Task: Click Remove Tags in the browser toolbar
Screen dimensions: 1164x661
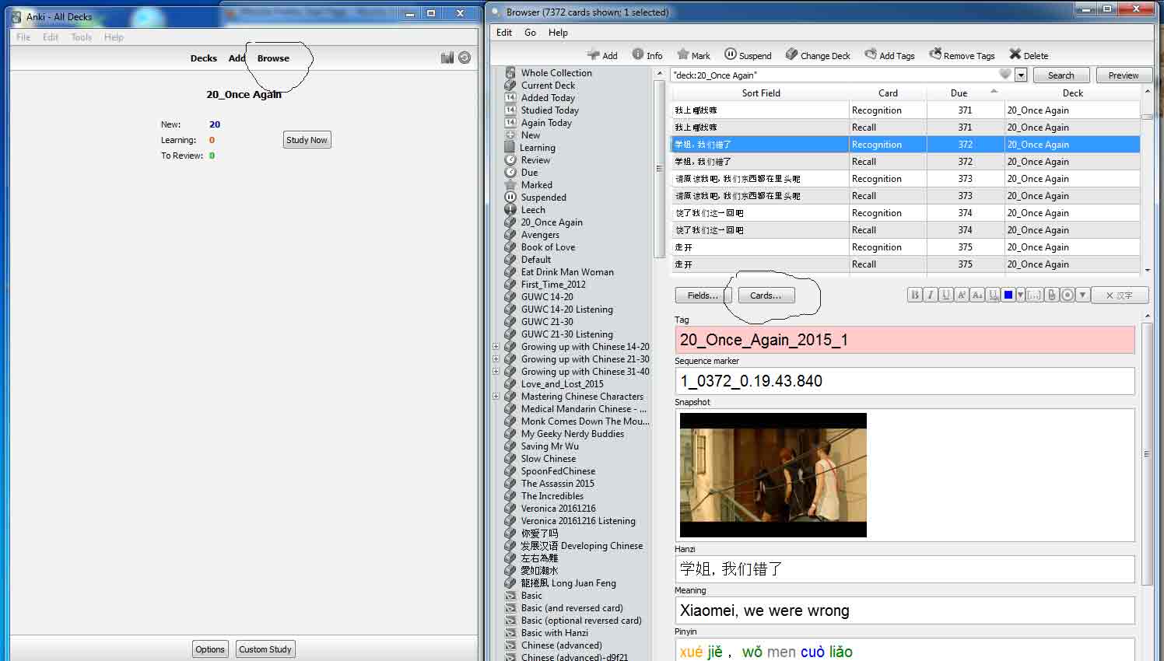Action: pos(962,55)
